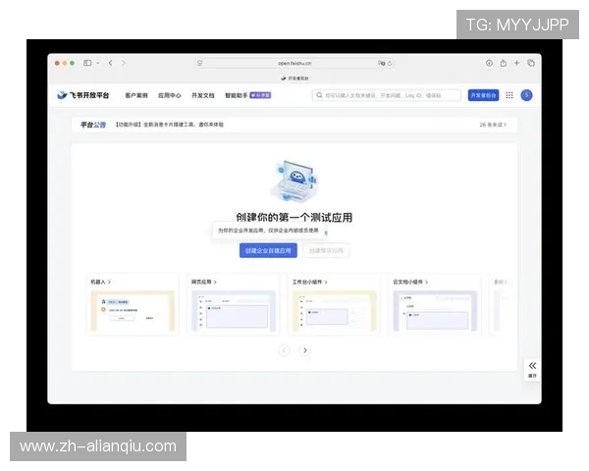Open the user avatar S menu
Viewport: 589px width, 471px height.
(x=526, y=95)
